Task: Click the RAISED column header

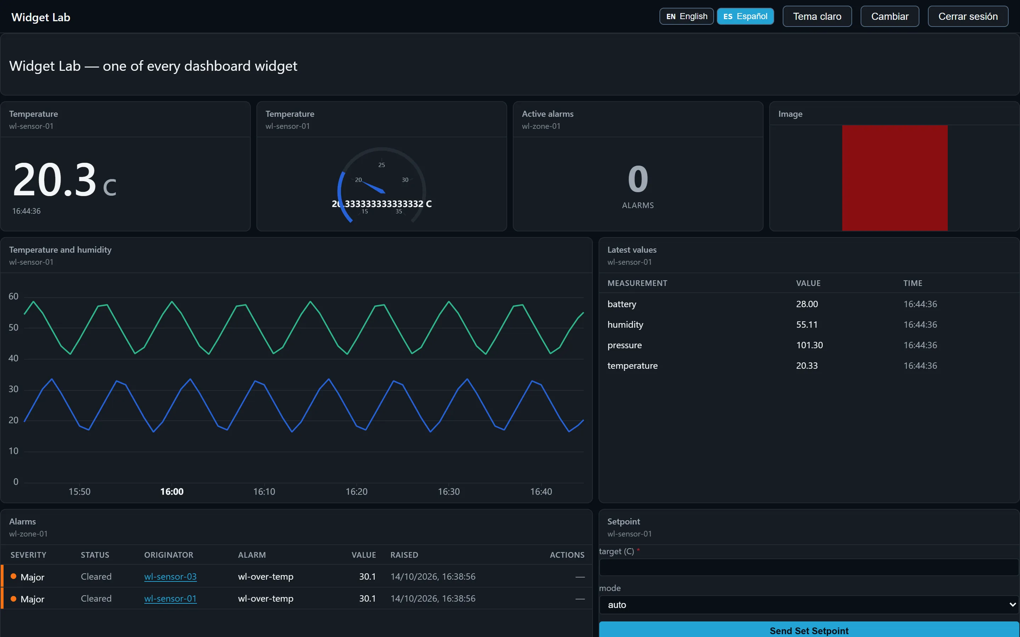Action: pos(404,555)
